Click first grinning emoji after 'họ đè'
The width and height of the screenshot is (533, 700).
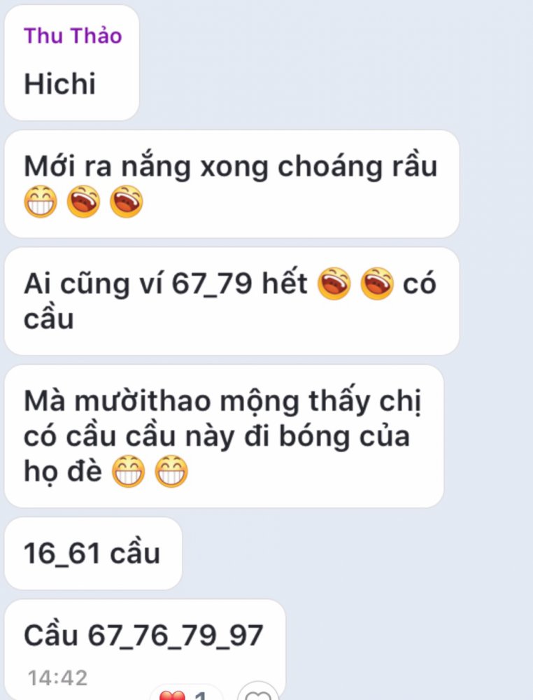coord(129,471)
